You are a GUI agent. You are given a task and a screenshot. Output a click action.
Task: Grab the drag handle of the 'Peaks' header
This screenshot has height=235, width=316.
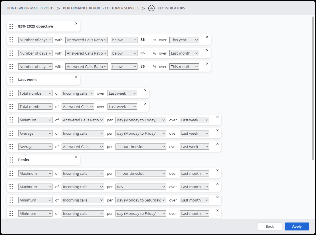[x=11, y=160]
